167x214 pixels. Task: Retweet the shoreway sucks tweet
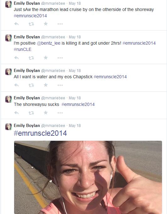31,113
